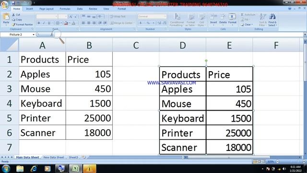
Task: Open Cell Styles gallery
Action: [x=201, y=20]
